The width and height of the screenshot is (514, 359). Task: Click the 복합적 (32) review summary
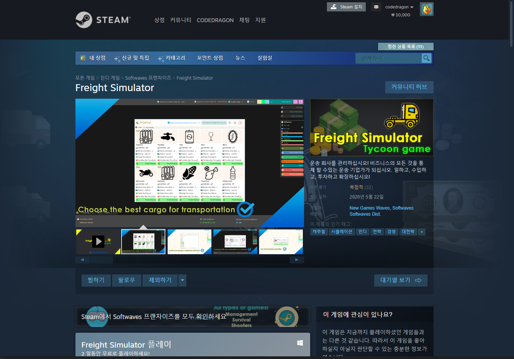[x=361, y=187]
